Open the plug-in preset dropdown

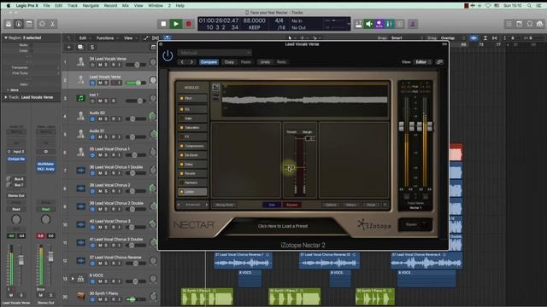(x=215, y=53)
